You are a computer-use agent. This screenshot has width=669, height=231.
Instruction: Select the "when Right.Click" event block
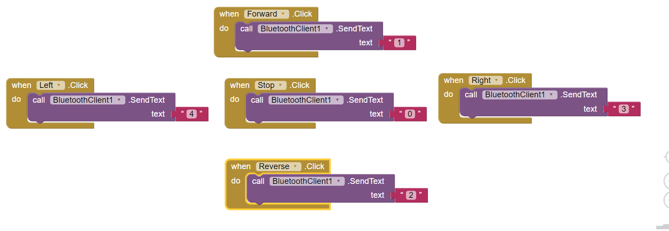click(453, 80)
